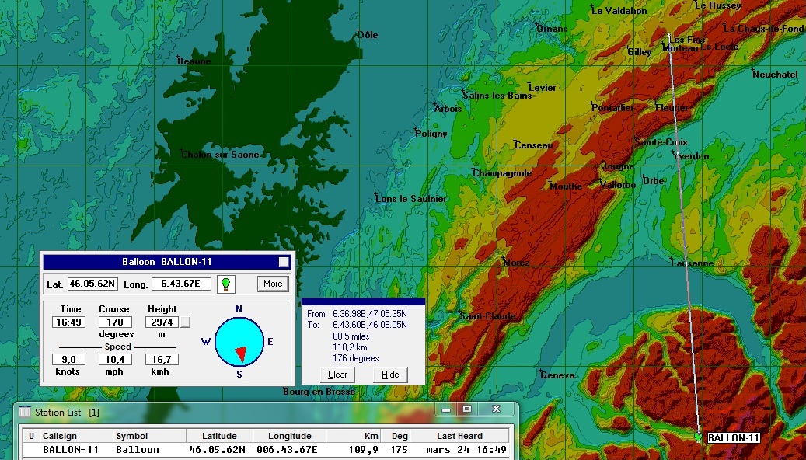
Task: Click the Station List window icon
Action: click(25, 412)
